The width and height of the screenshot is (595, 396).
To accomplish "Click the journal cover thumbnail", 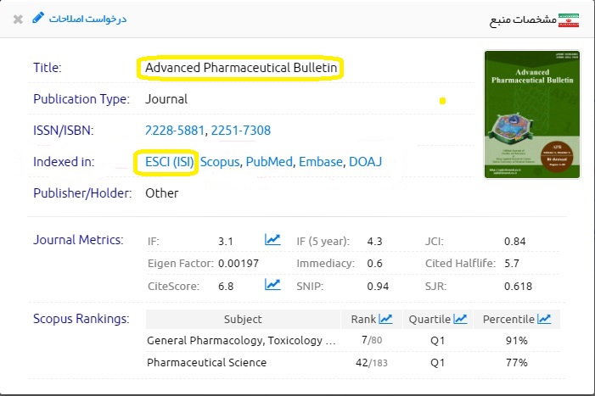I will (531, 114).
